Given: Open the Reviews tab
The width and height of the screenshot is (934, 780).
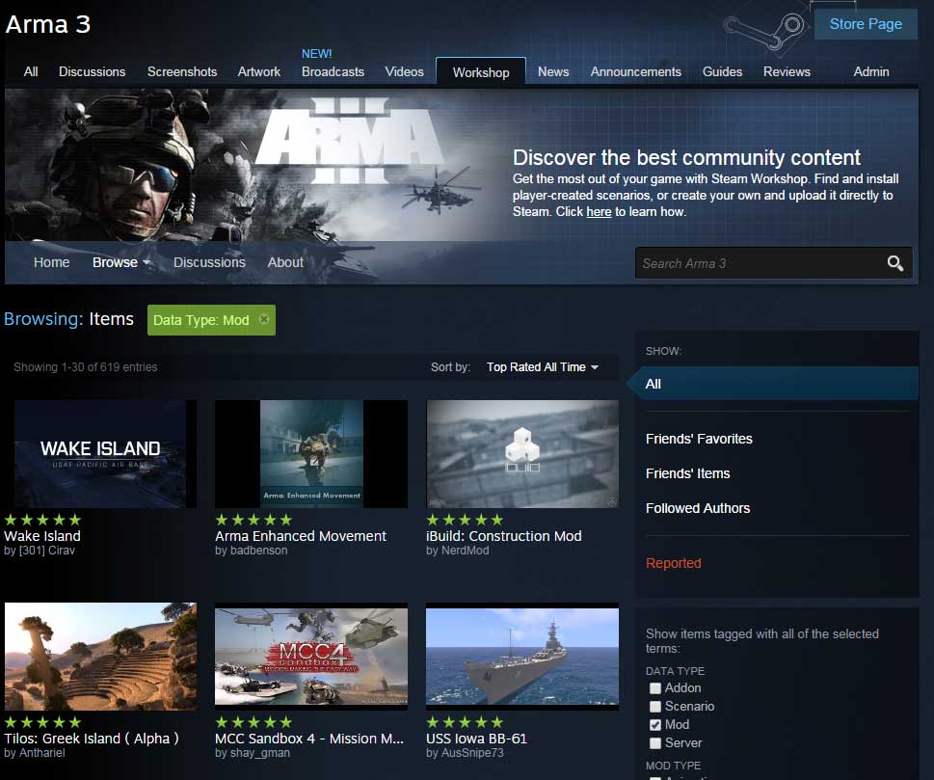Looking at the screenshot, I should coord(787,71).
